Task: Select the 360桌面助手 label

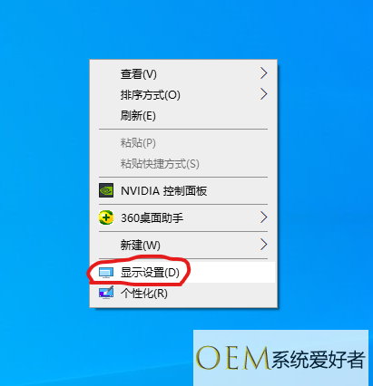Action: click(x=152, y=217)
